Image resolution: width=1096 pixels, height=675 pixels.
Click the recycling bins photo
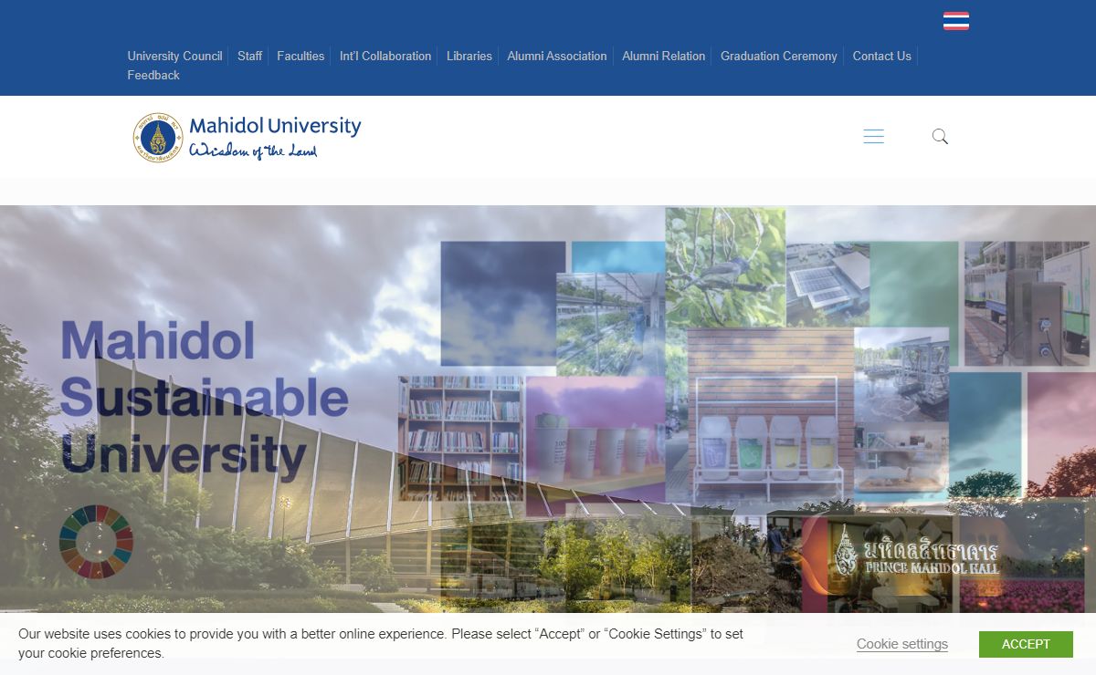[x=770, y=417]
